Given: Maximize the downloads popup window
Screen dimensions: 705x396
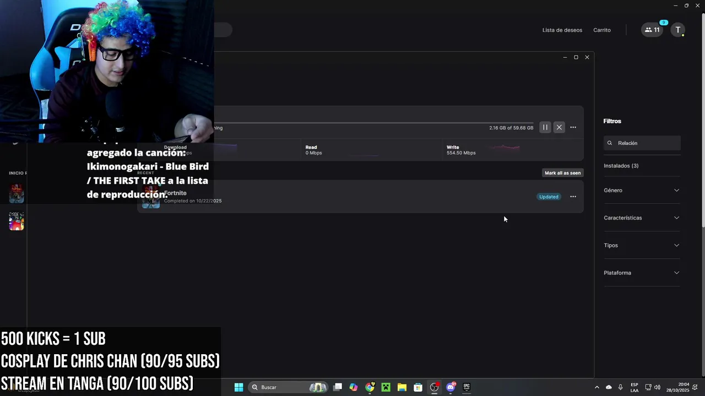Looking at the screenshot, I should tap(576, 57).
